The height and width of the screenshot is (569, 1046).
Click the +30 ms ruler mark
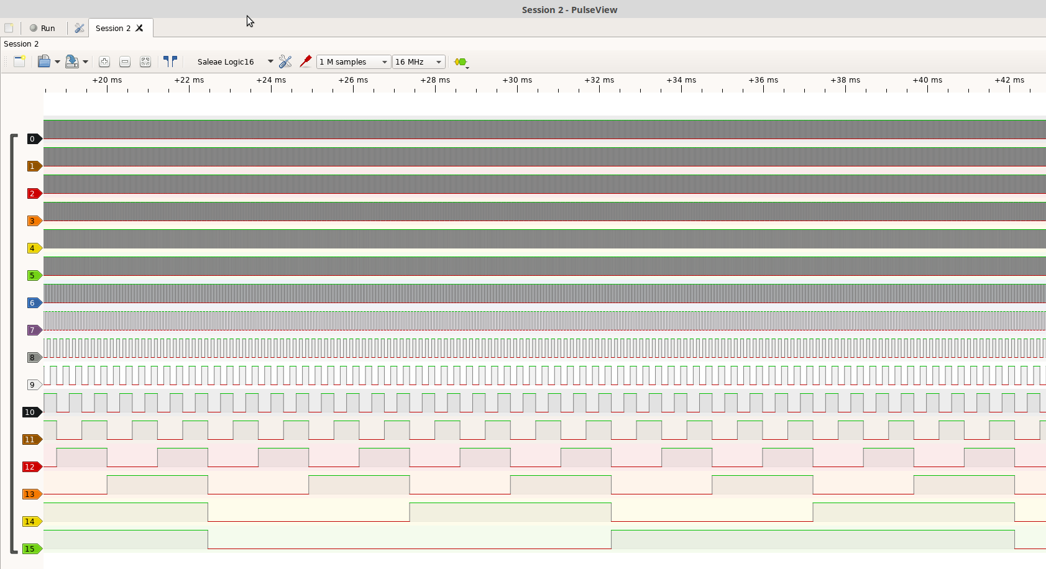click(517, 80)
